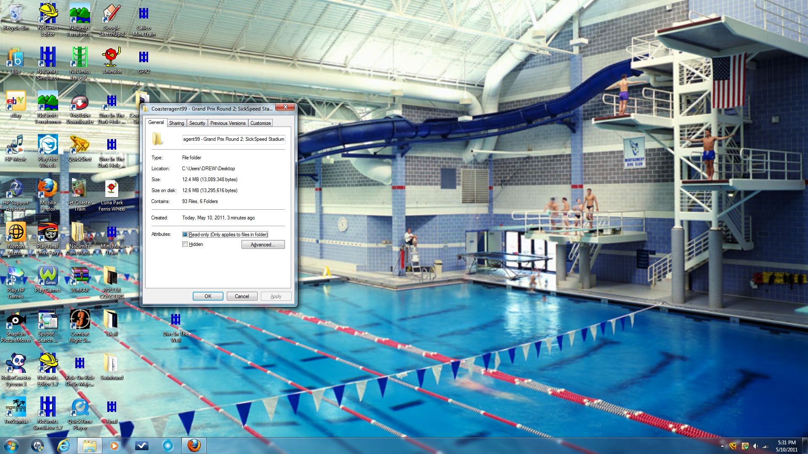Open the Recycle Bin desktop icon
Viewport: 808px width, 454px height.
coord(16,17)
